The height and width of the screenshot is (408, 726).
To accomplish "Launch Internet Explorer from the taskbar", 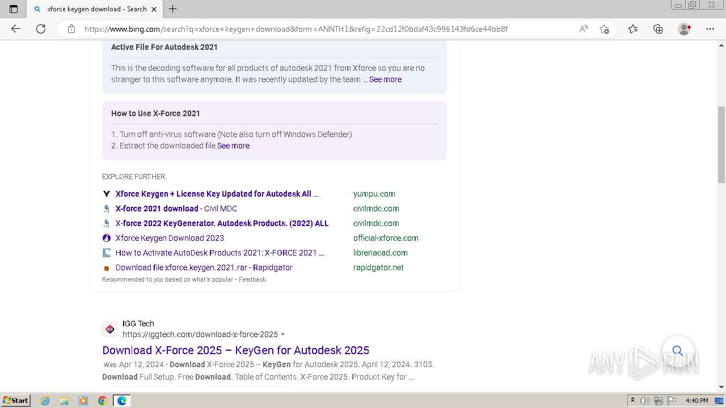I will pyautogui.click(x=45, y=401).
